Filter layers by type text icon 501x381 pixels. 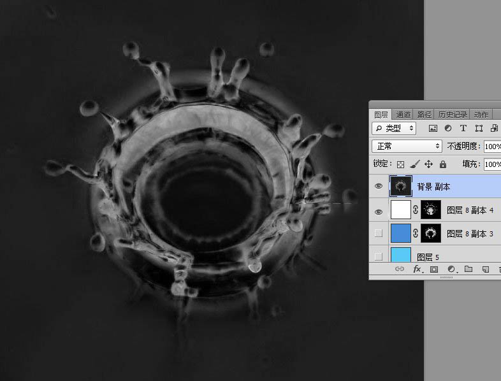(x=463, y=128)
